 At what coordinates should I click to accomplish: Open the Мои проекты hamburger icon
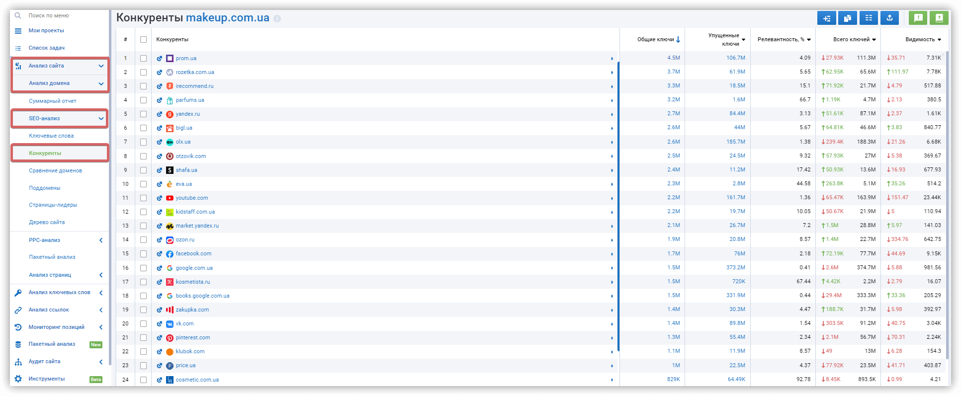pos(18,31)
